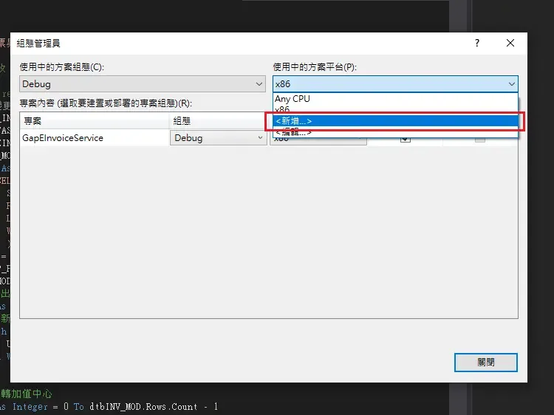
Task: Click the help question mark button
Action: 477,44
